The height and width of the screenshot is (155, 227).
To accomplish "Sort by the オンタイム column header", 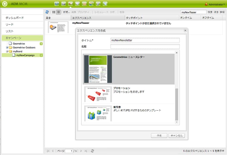I will [x=190, y=18].
